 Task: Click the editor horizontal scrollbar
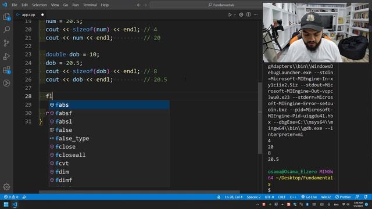(x=139, y=192)
